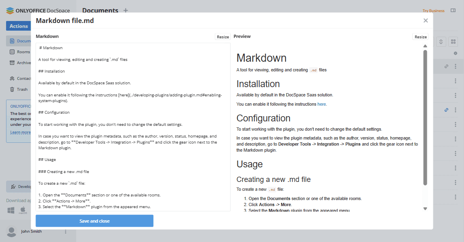
Task: Click the preview scrollbar up arrow
Action: coord(425,46)
